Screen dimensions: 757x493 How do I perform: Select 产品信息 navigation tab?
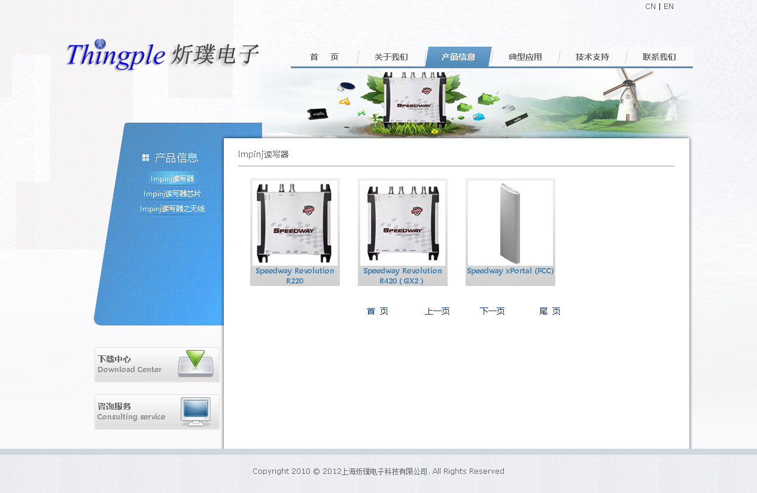[x=458, y=57]
